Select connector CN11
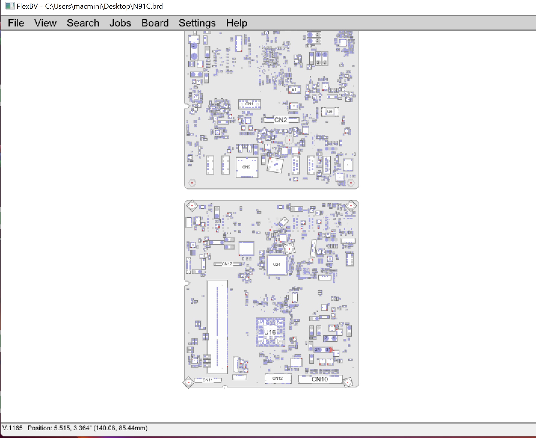This screenshot has height=438, width=536. [208, 380]
